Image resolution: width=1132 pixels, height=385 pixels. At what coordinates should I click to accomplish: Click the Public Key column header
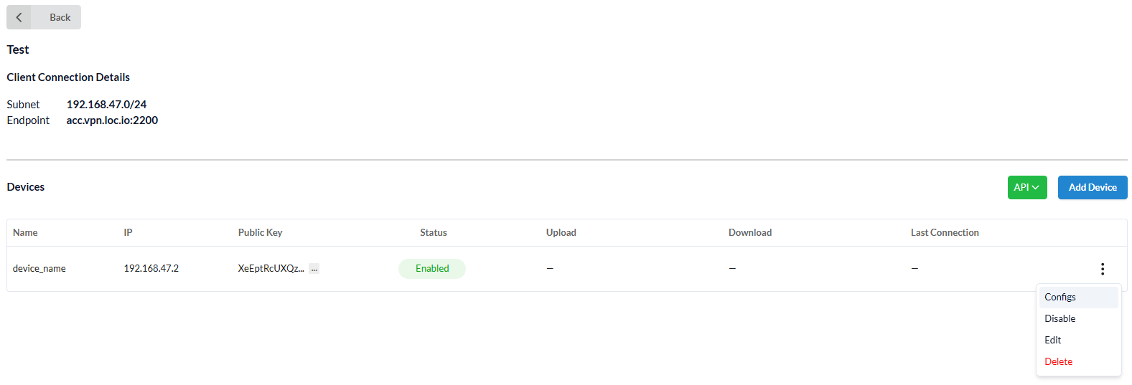point(260,232)
